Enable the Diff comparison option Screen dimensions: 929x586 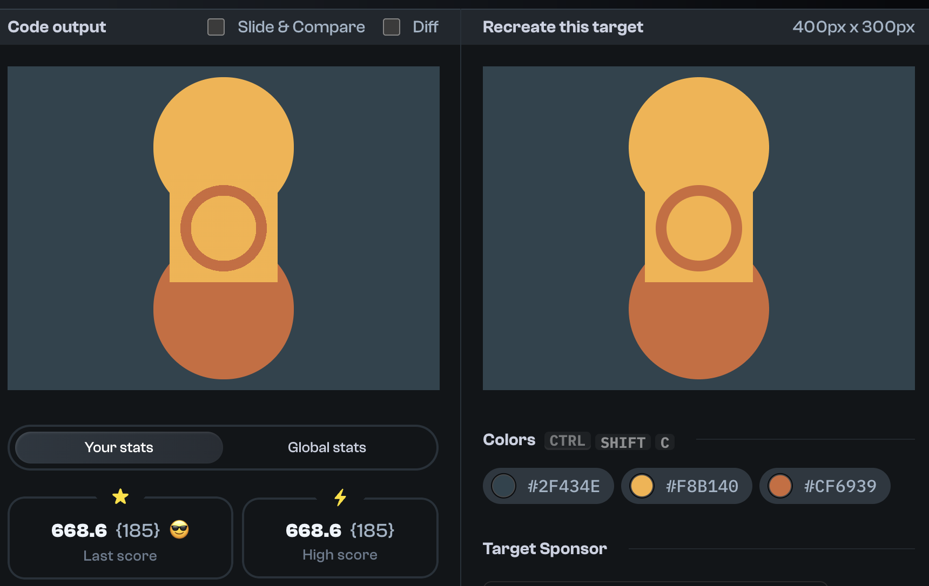[391, 26]
